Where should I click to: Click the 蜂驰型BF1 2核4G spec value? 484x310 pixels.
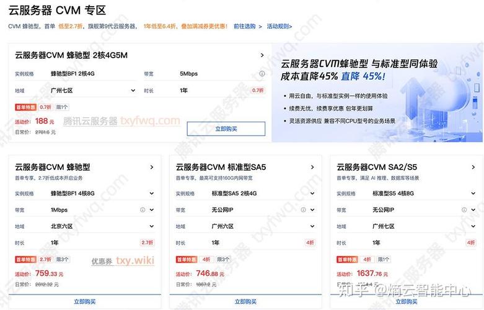(73, 74)
